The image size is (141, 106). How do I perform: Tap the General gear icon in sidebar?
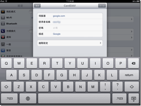3,44
